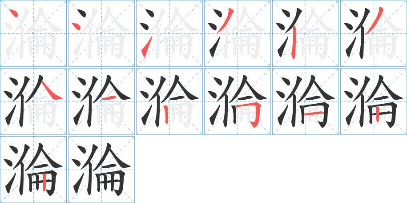
Task: Click the step-two cell with red second water dot
Action: pyautogui.click(x=101, y=33)
